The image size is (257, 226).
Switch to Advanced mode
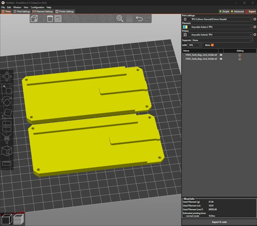pos(237,11)
